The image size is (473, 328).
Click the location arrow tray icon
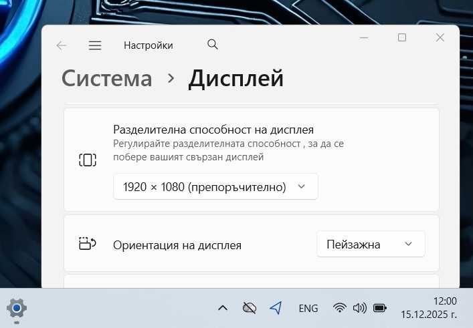(276, 308)
